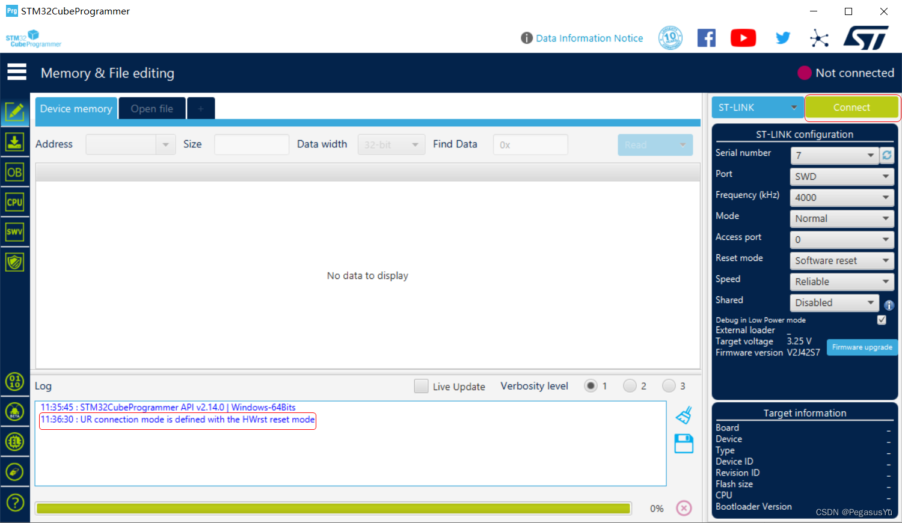The width and height of the screenshot is (902, 523).
Task: Open the help question mark panel
Action: point(14,503)
